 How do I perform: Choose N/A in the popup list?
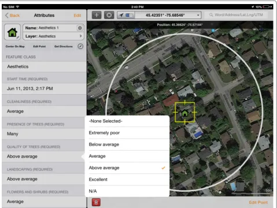(x=127, y=191)
